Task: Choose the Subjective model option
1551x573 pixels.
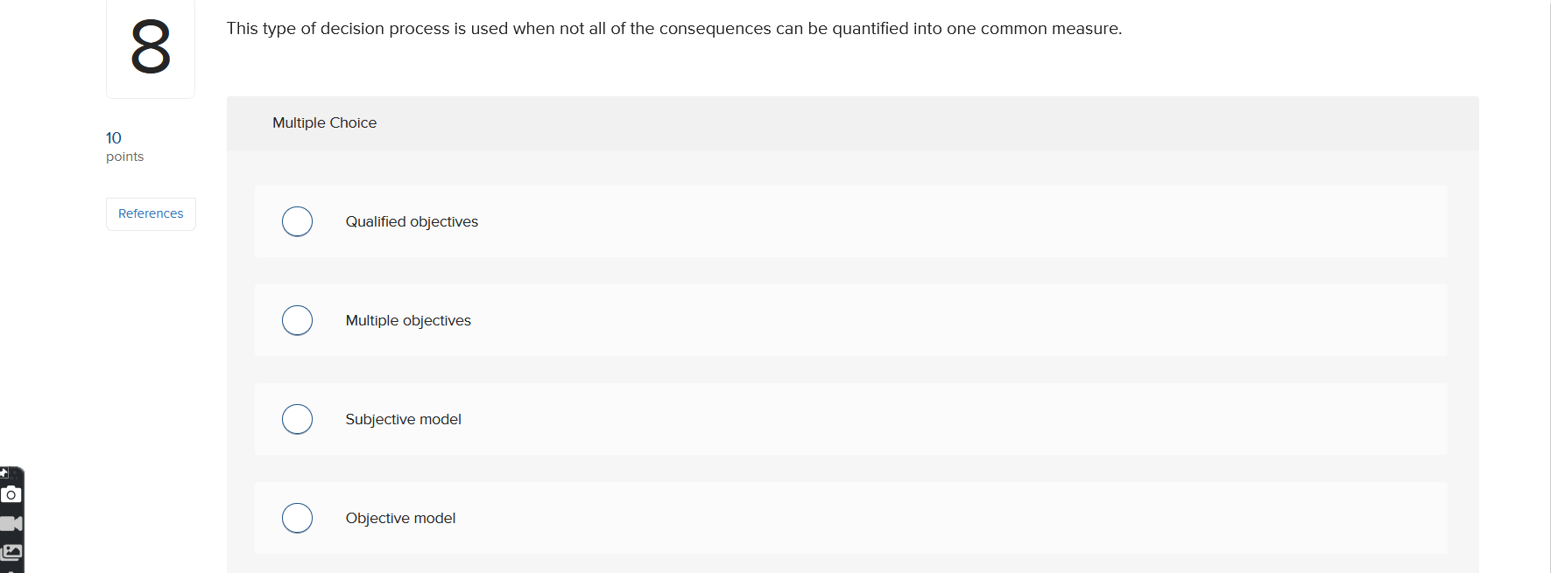Action: pyautogui.click(x=297, y=419)
